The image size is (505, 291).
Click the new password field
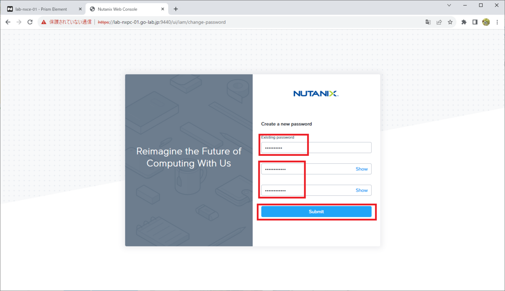(x=316, y=169)
